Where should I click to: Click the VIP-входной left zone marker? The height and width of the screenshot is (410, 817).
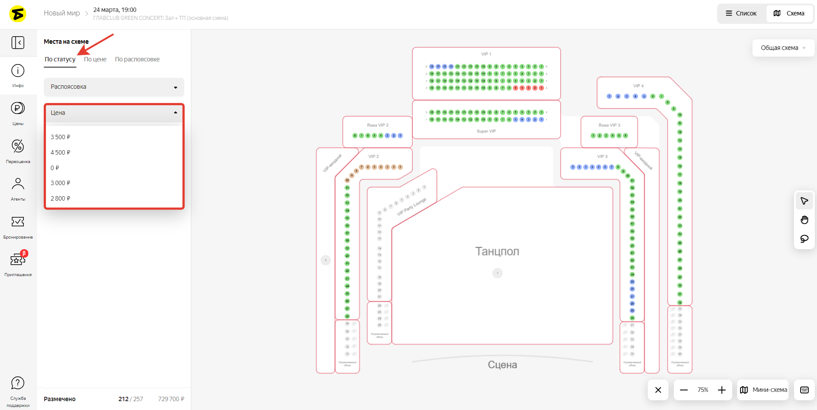(326, 260)
